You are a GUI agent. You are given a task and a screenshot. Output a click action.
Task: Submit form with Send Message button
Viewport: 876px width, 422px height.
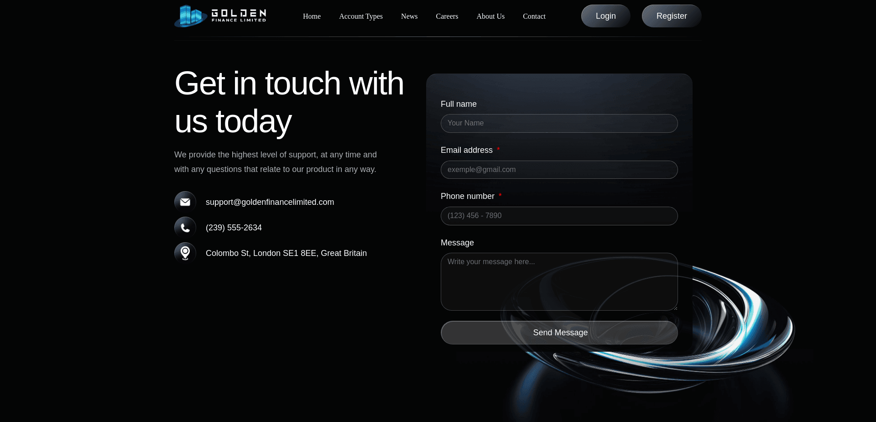(x=559, y=333)
